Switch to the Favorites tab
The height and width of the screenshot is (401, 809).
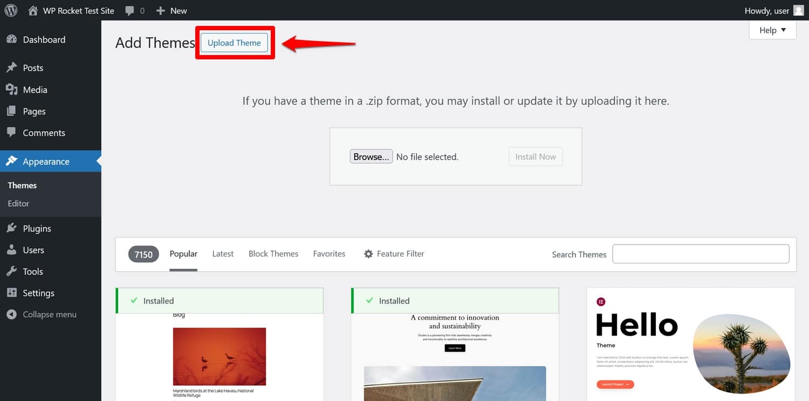(329, 254)
